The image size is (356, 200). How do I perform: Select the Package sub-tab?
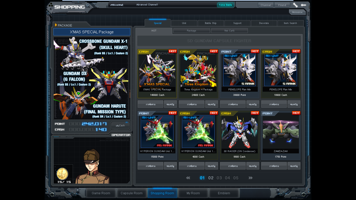(x=192, y=31)
